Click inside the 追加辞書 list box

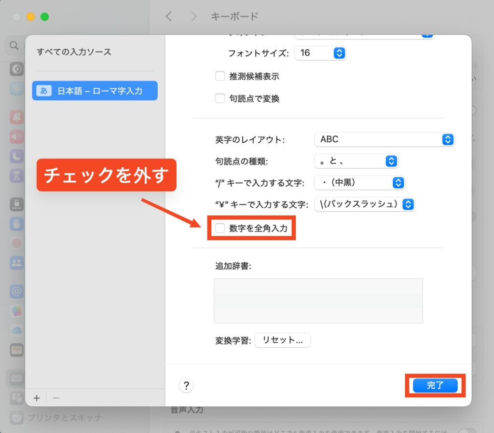(x=318, y=300)
